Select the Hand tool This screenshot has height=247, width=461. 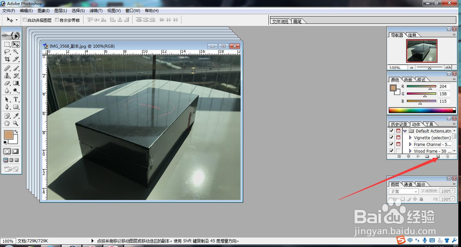7,123
